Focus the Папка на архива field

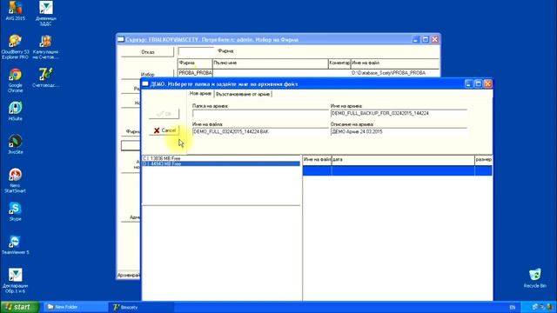coord(260,114)
